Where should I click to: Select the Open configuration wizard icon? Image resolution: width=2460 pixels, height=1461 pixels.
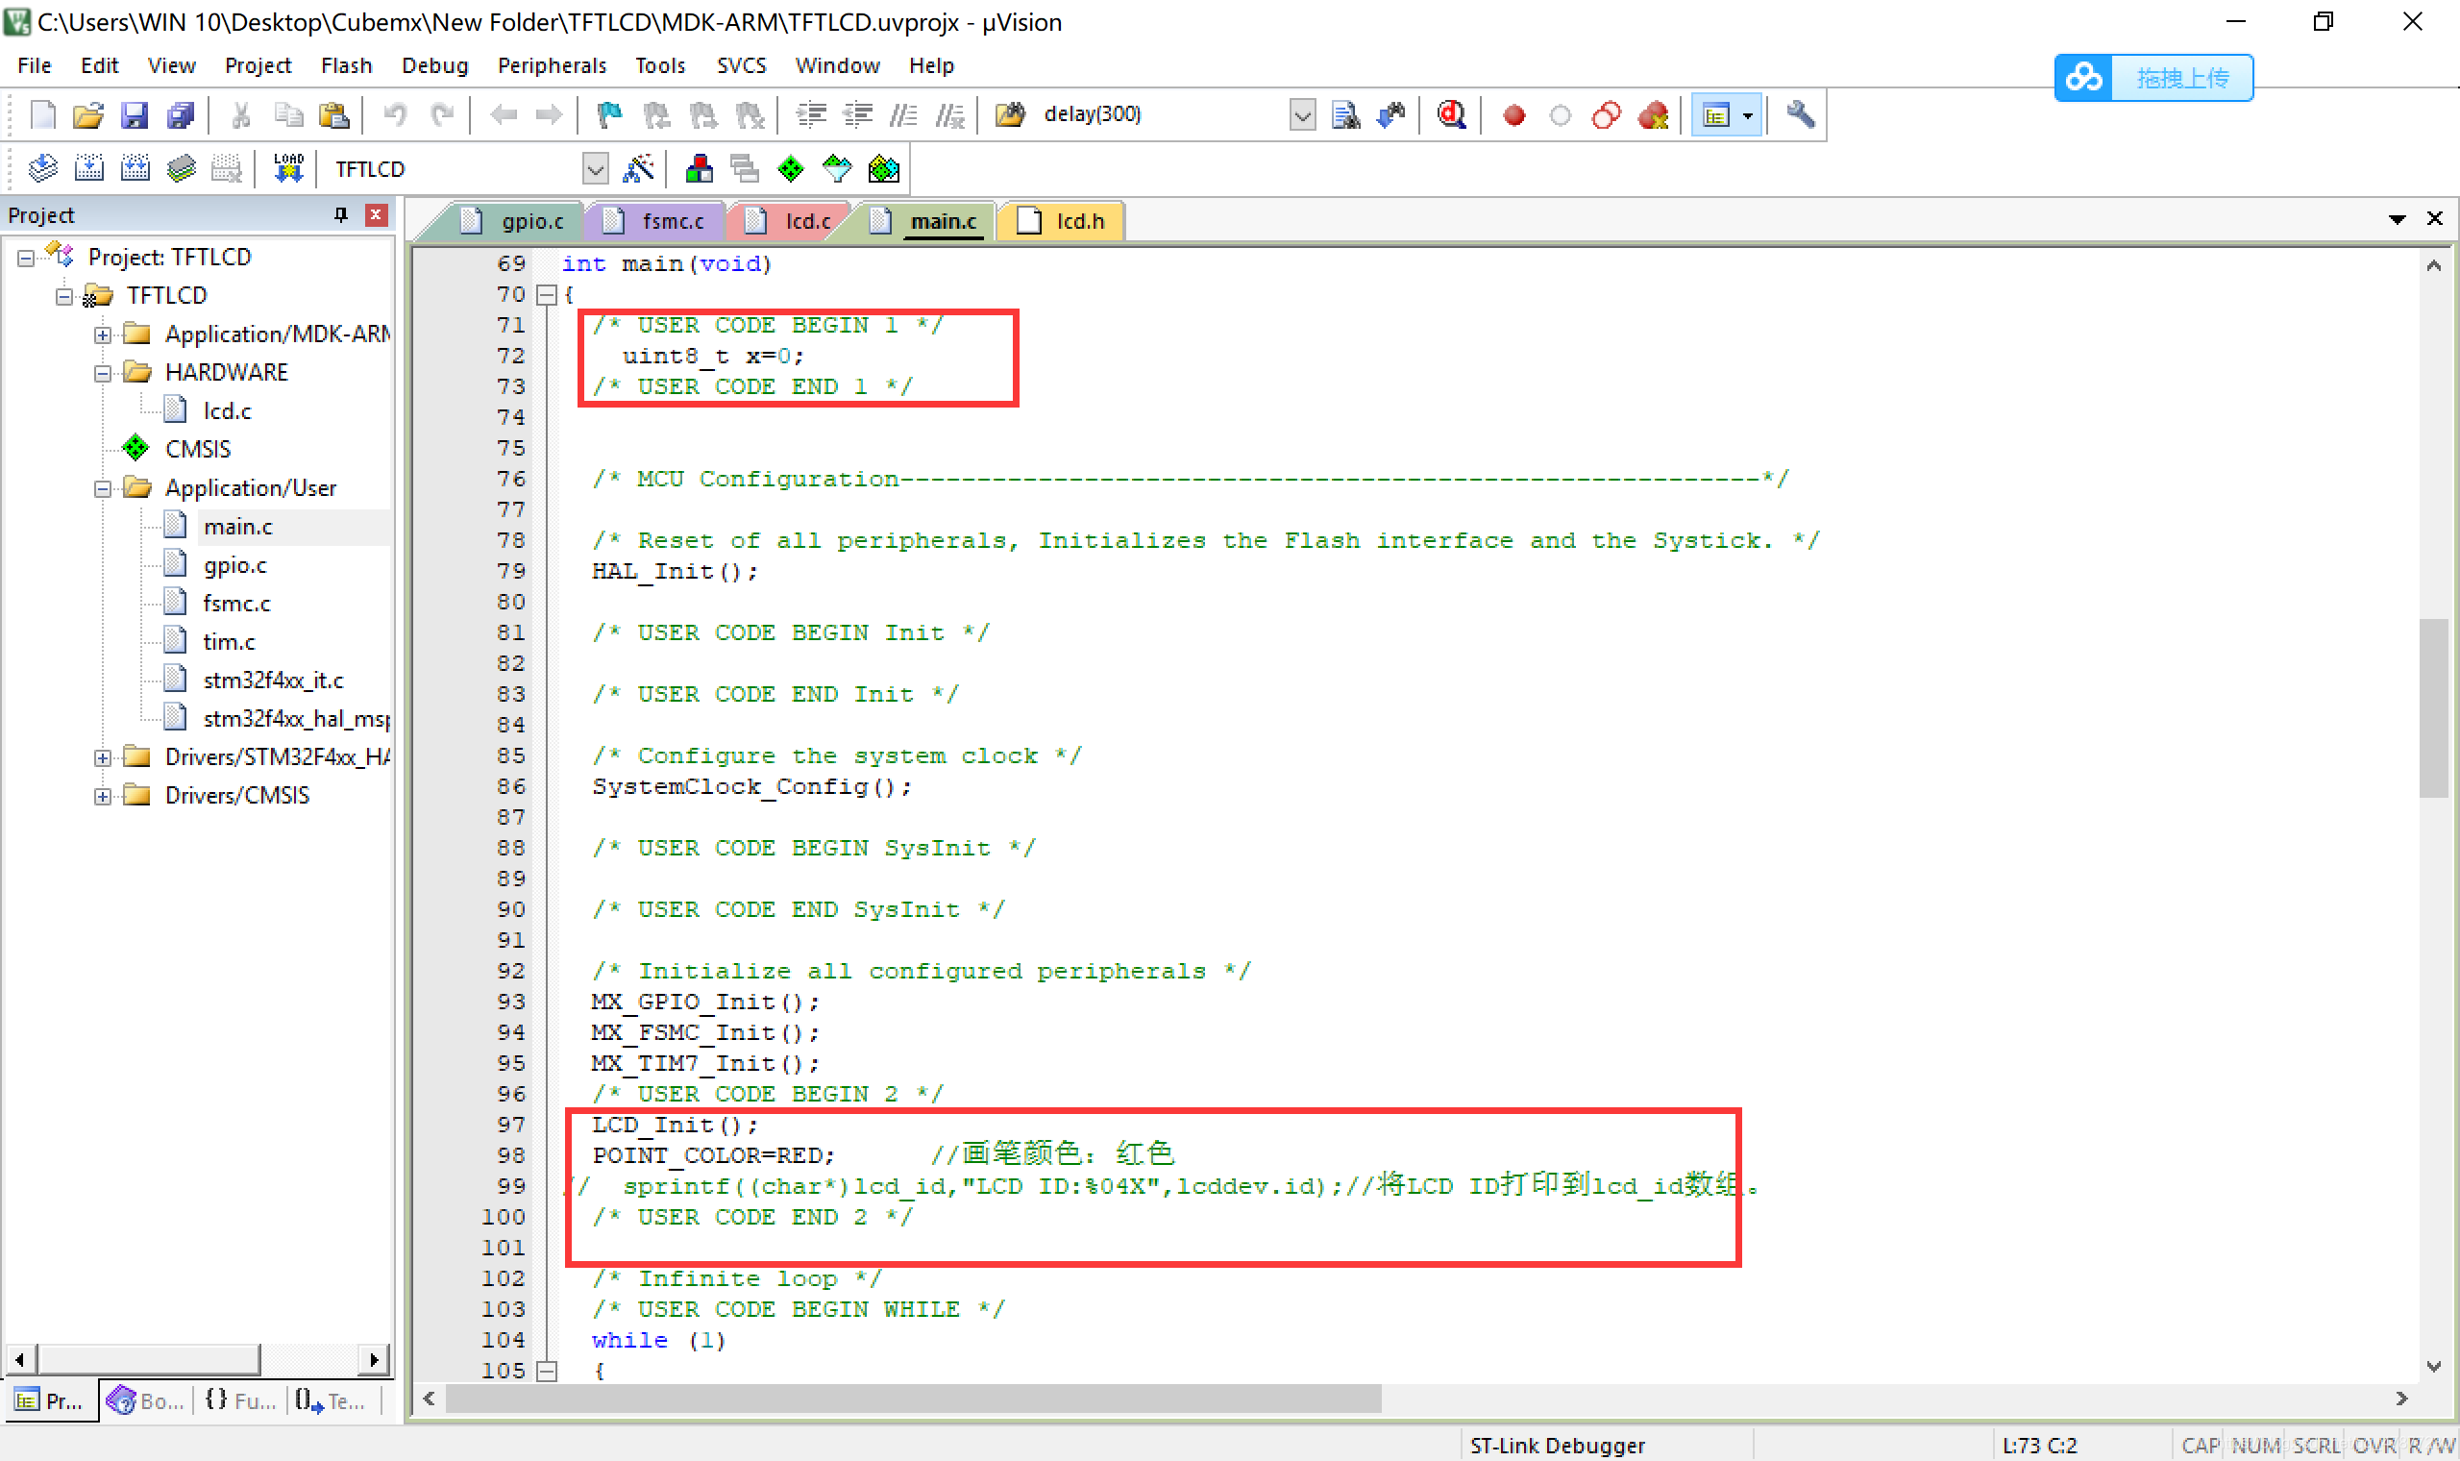click(642, 169)
